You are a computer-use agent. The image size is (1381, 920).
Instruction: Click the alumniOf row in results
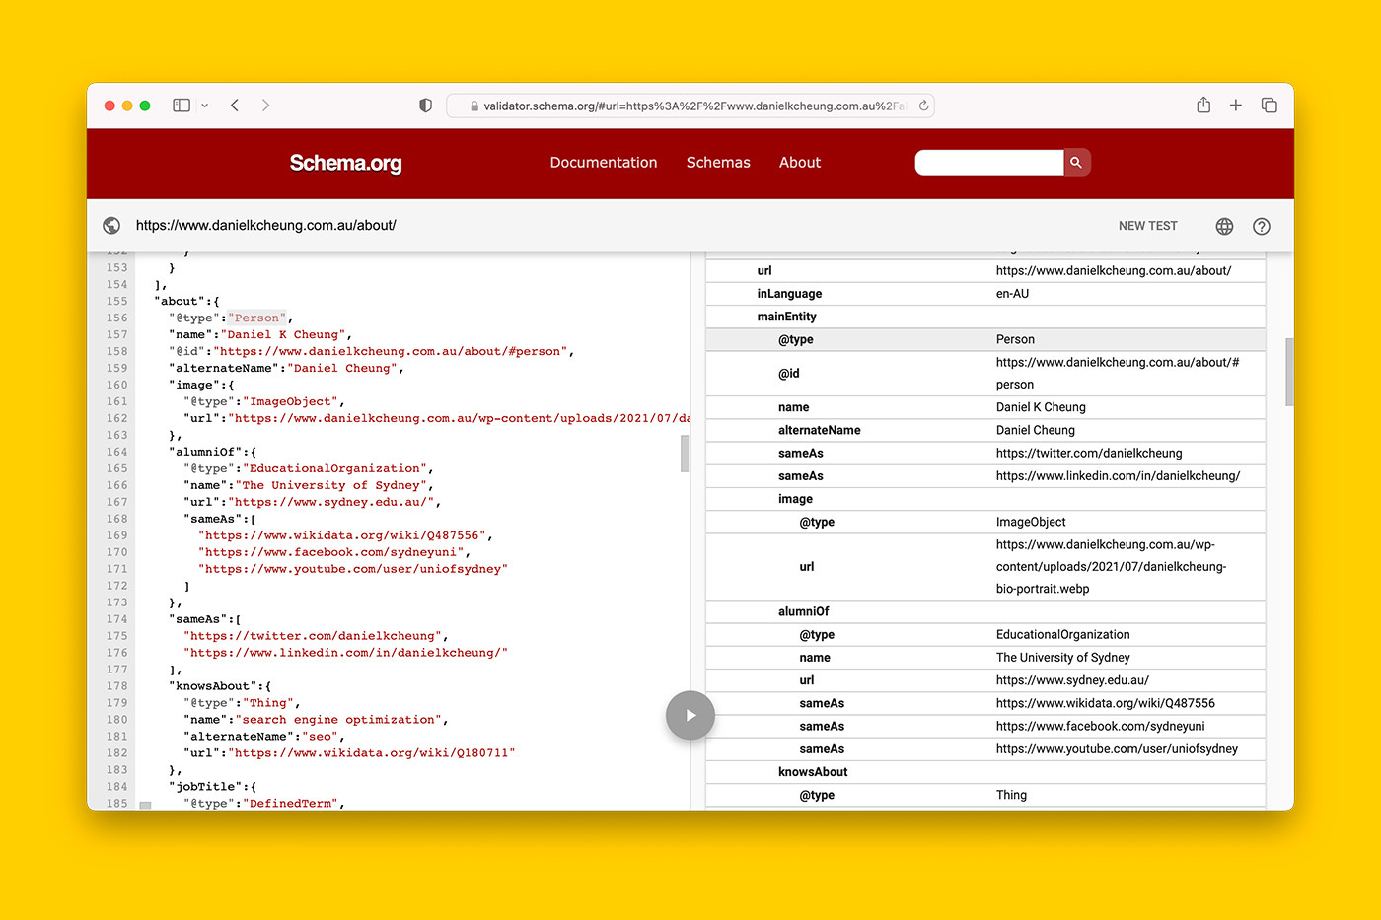coord(985,611)
